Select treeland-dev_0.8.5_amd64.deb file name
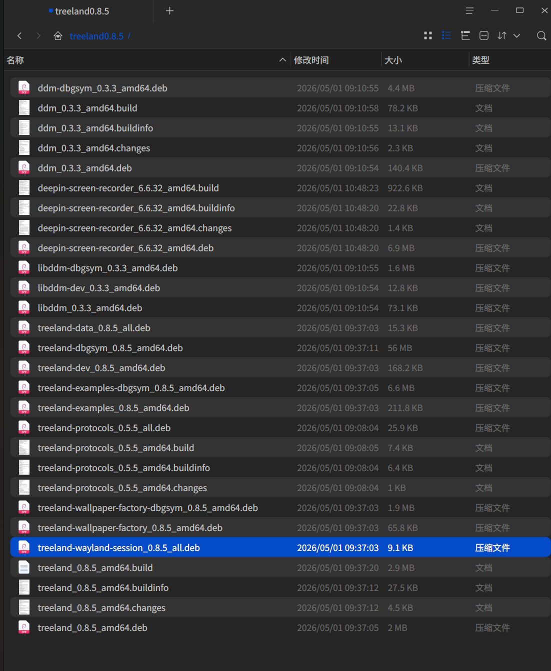Screen dimensions: 551x671 point(101,368)
